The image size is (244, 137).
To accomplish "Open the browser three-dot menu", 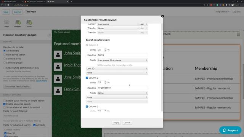I will pyautogui.click(x=242, y=5).
